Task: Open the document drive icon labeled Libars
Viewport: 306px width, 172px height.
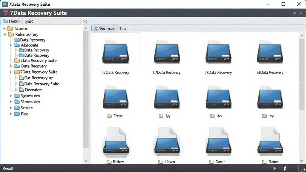Action: coord(167,142)
